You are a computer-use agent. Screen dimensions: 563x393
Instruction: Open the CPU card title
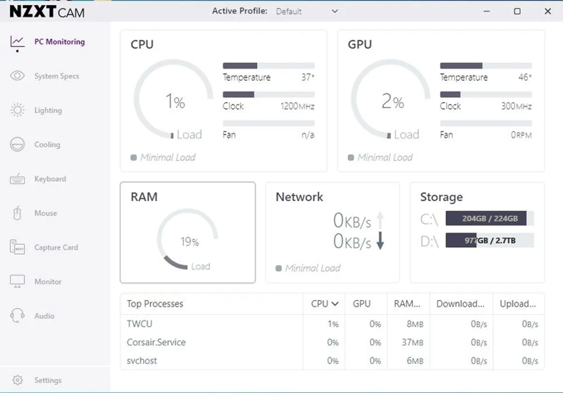(142, 45)
